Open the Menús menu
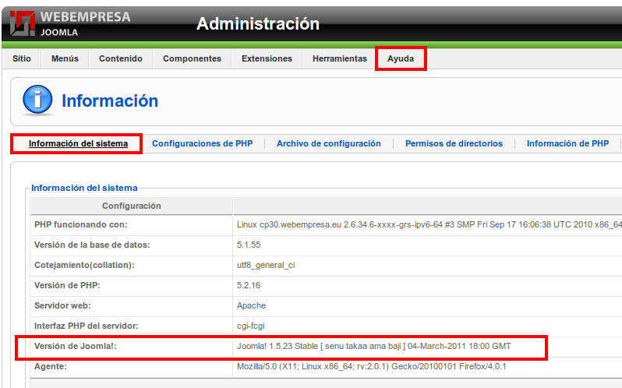Viewport: 622px width, 388px height. tap(65, 58)
